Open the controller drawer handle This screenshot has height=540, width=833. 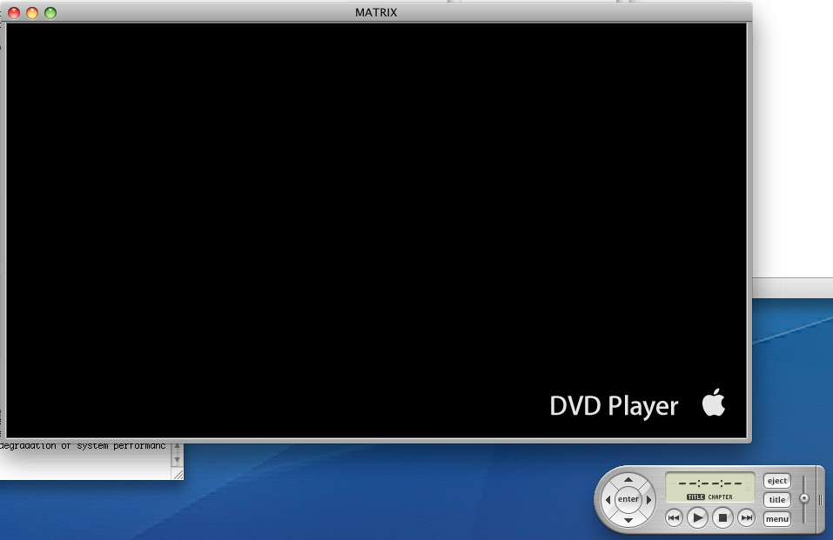click(x=820, y=500)
